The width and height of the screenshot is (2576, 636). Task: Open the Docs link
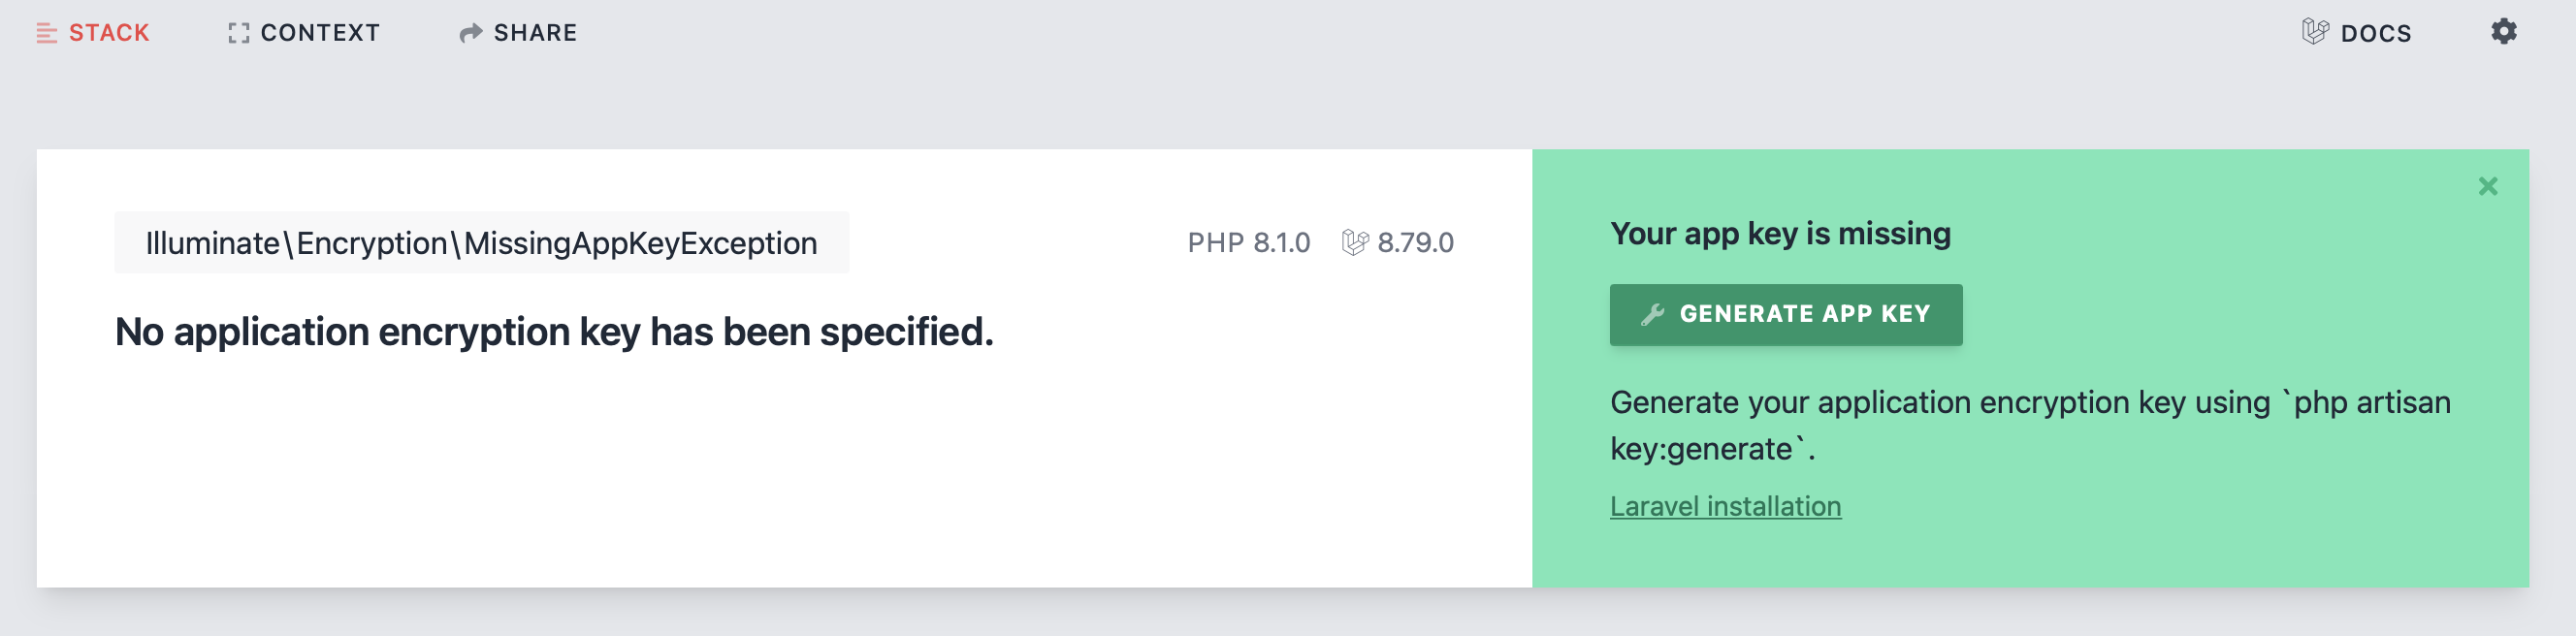tap(2357, 33)
